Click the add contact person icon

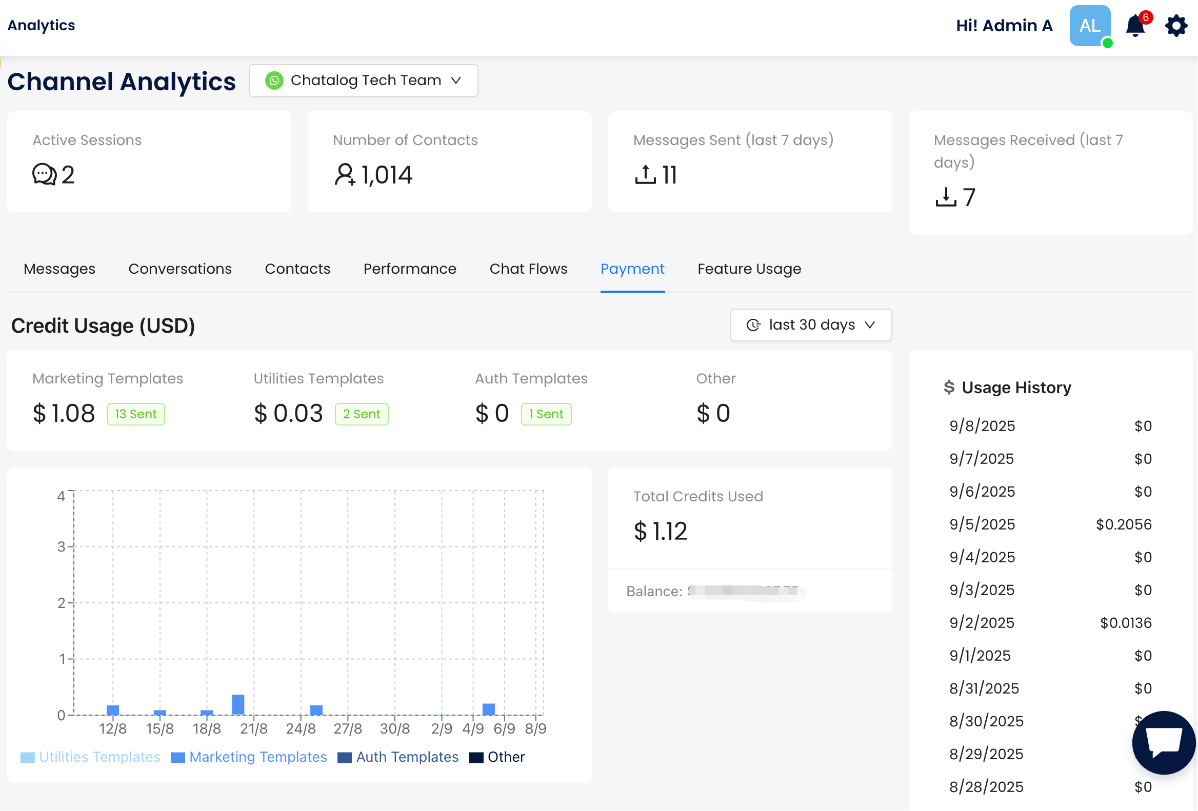[x=344, y=174]
